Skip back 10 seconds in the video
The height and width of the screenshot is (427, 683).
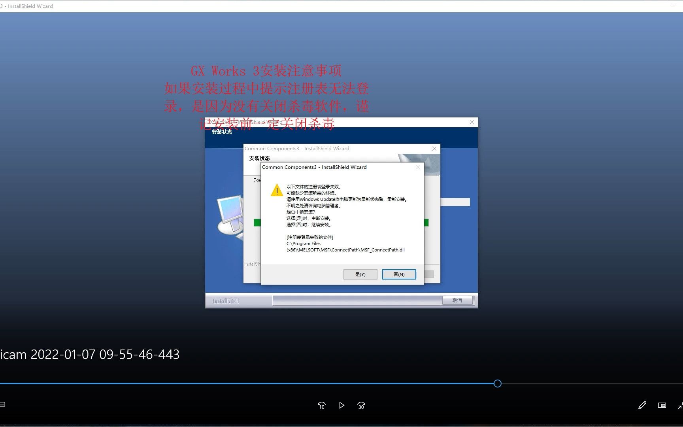321,405
